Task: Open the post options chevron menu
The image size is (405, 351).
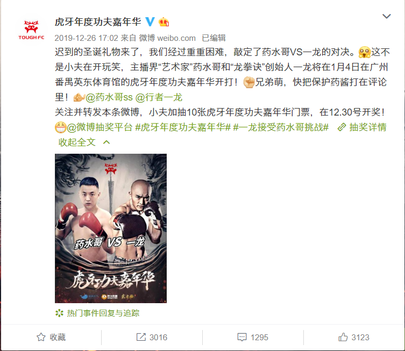Action: pyautogui.click(x=386, y=16)
